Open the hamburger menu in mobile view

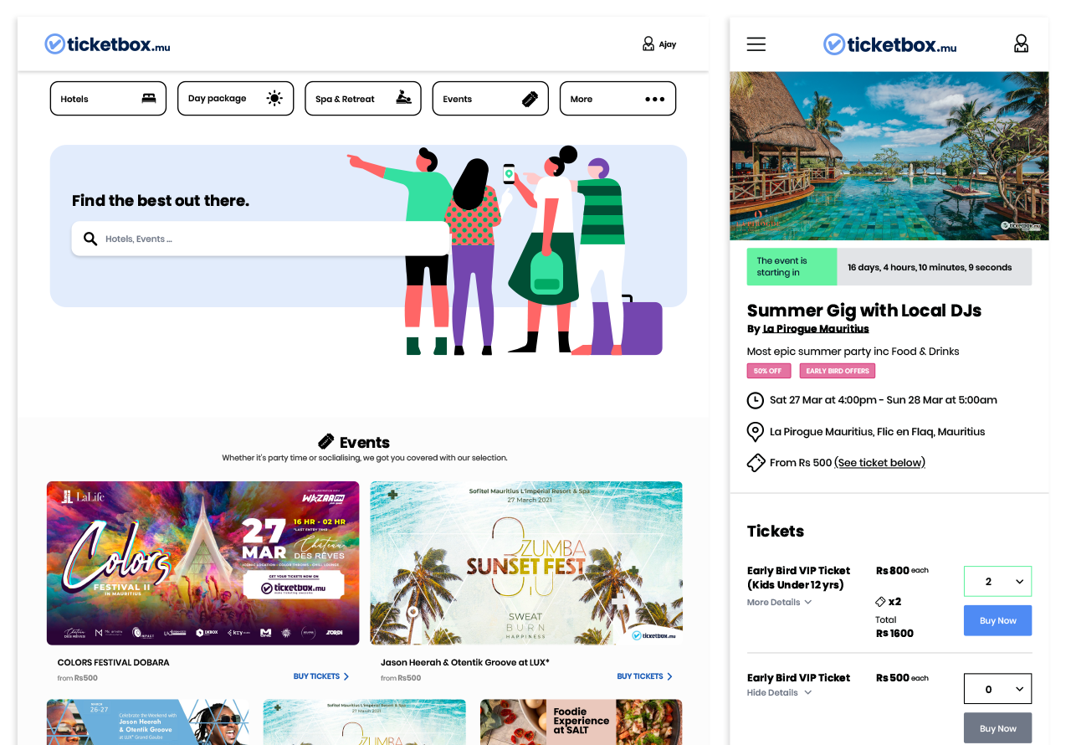(x=756, y=44)
